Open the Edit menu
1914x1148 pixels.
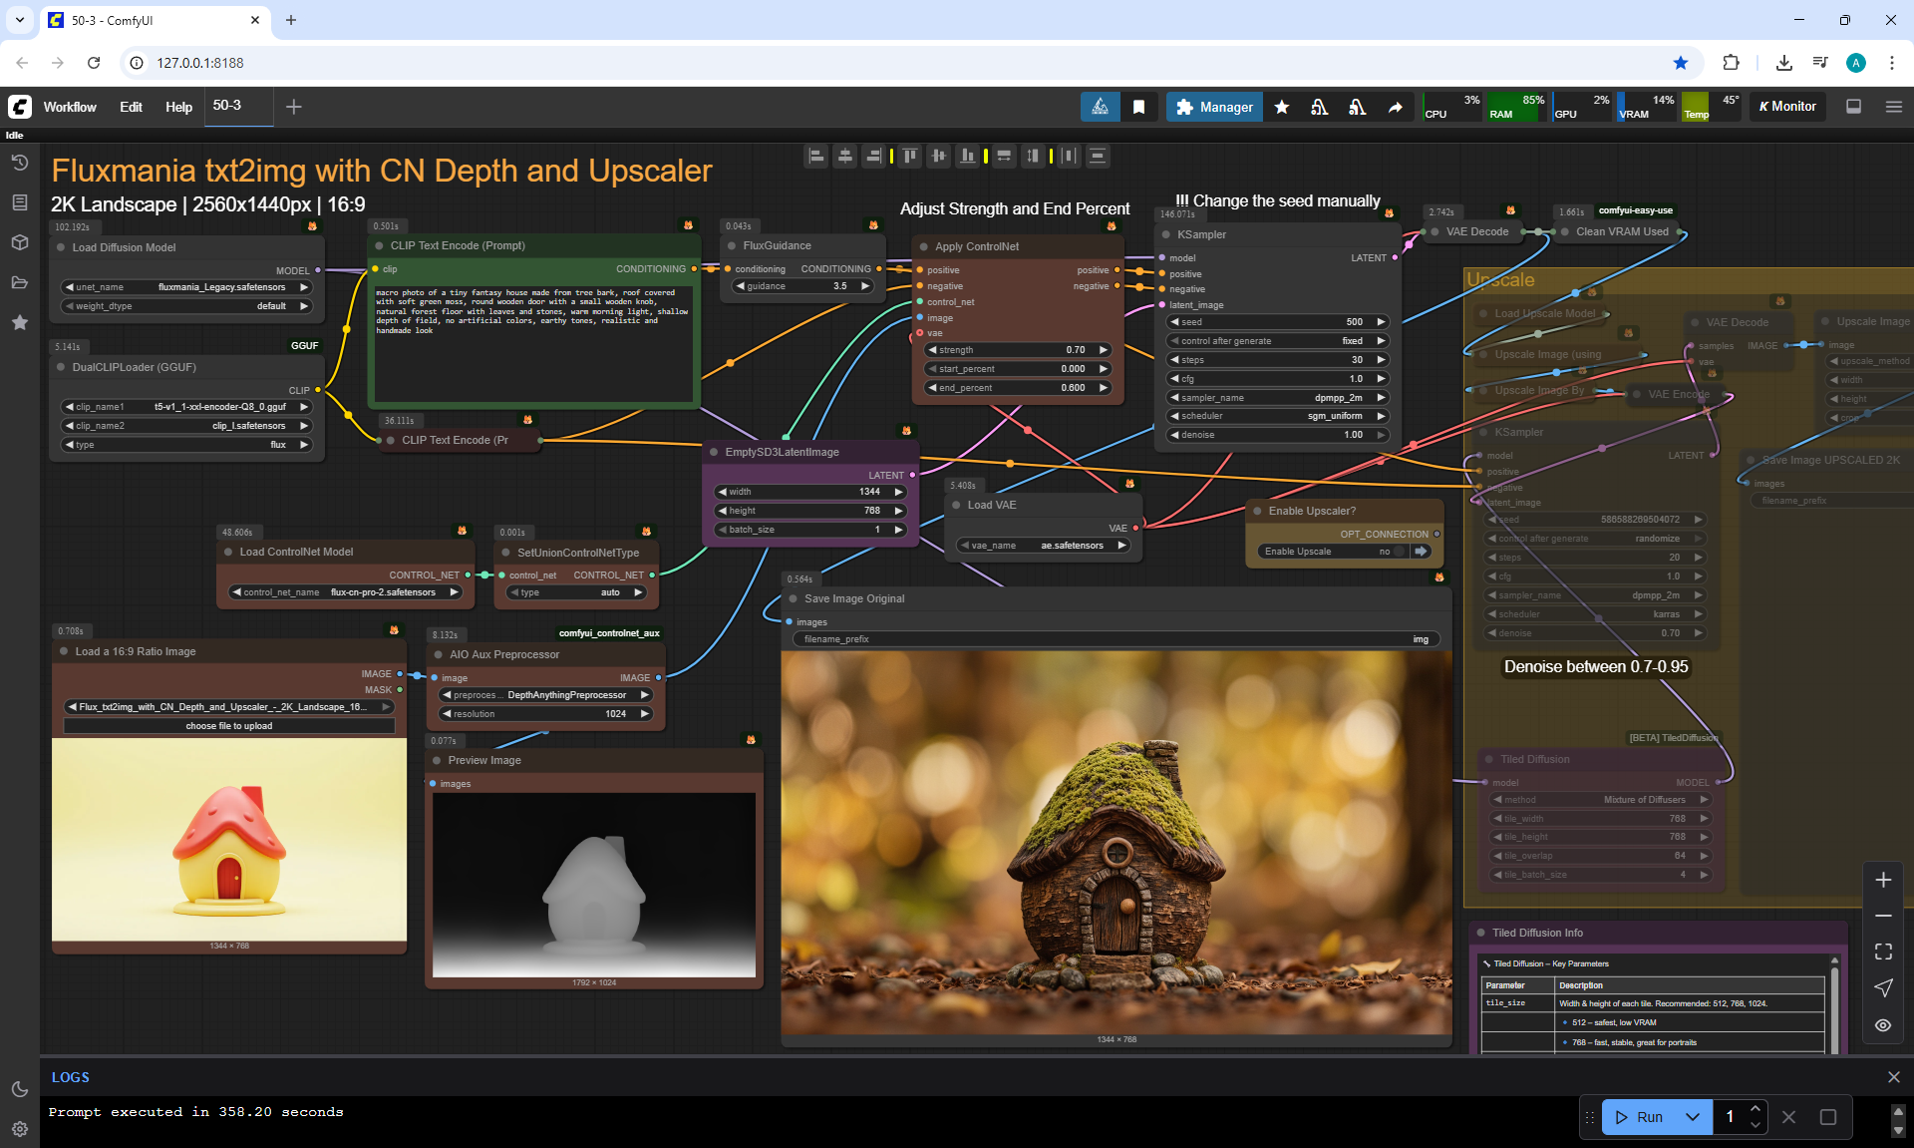point(131,107)
